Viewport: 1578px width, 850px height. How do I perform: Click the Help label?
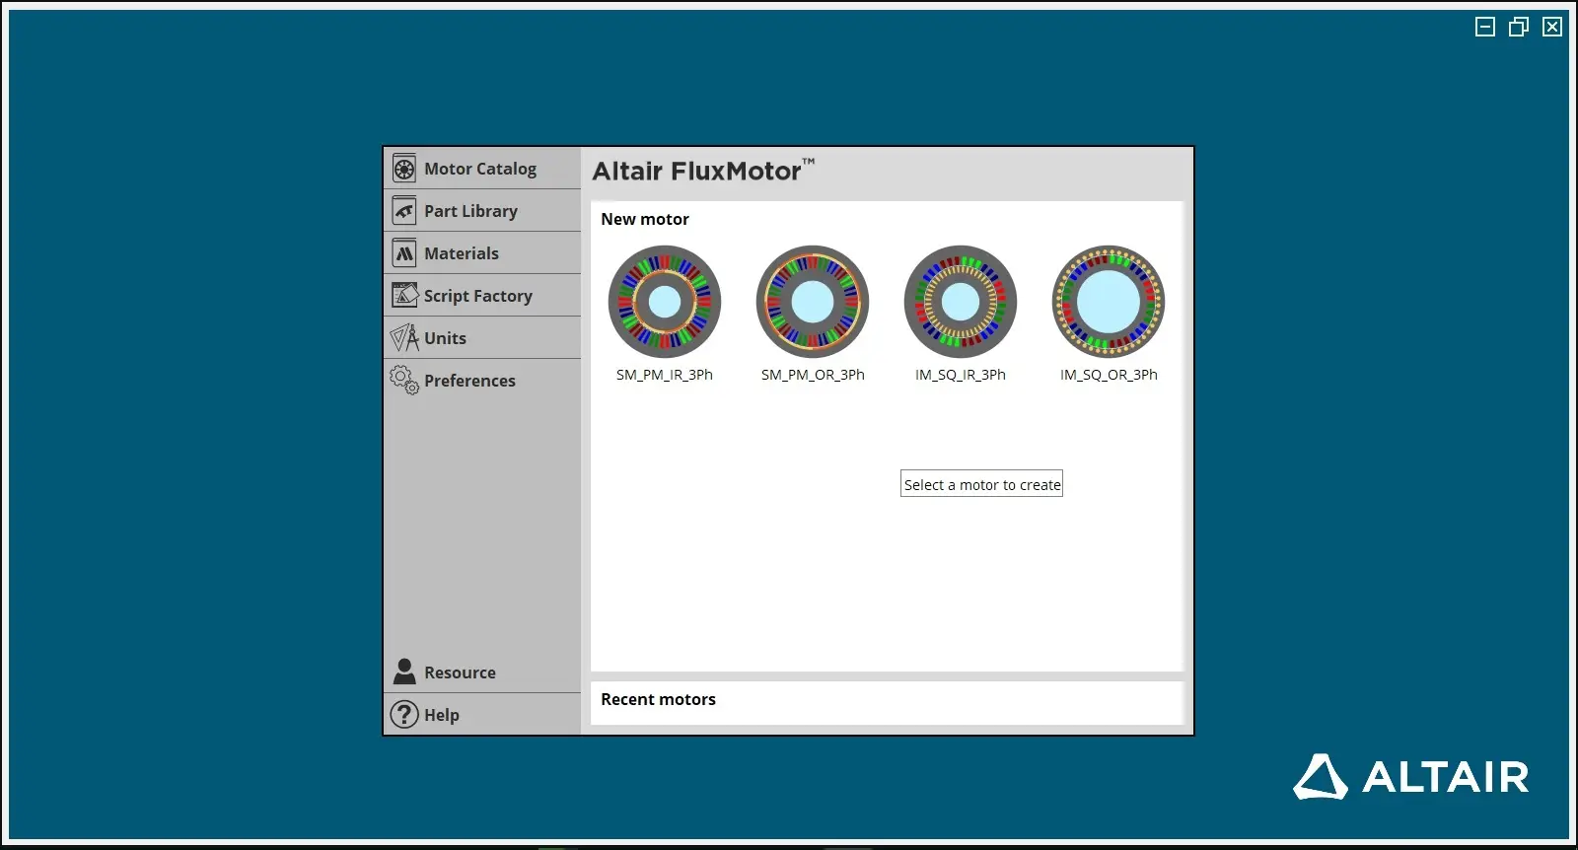[x=442, y=715]
